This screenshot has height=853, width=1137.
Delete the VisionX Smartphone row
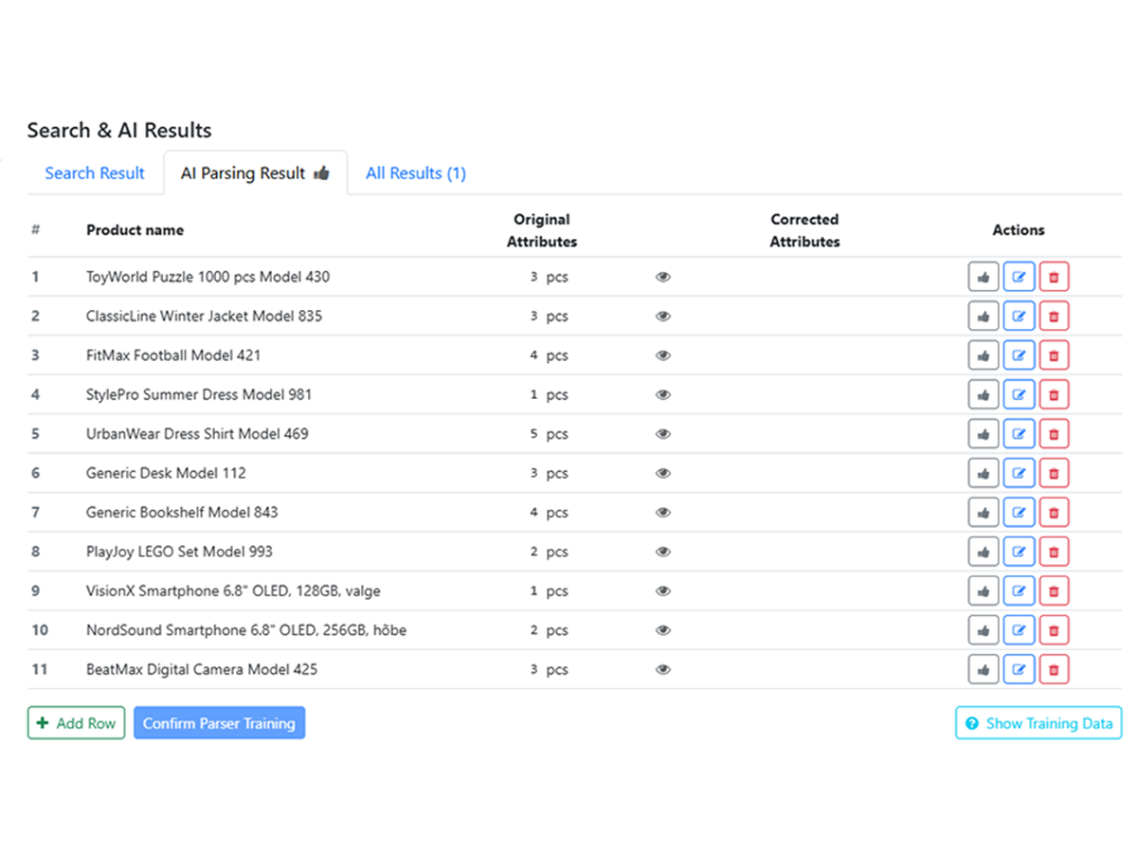[1054, 591]
